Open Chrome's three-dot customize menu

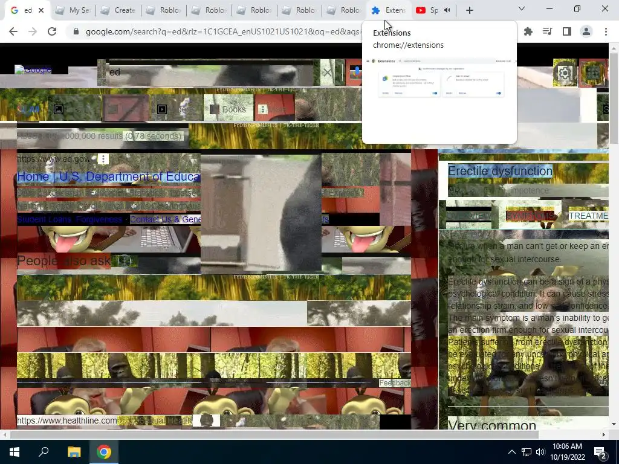(x=606, y=31)
